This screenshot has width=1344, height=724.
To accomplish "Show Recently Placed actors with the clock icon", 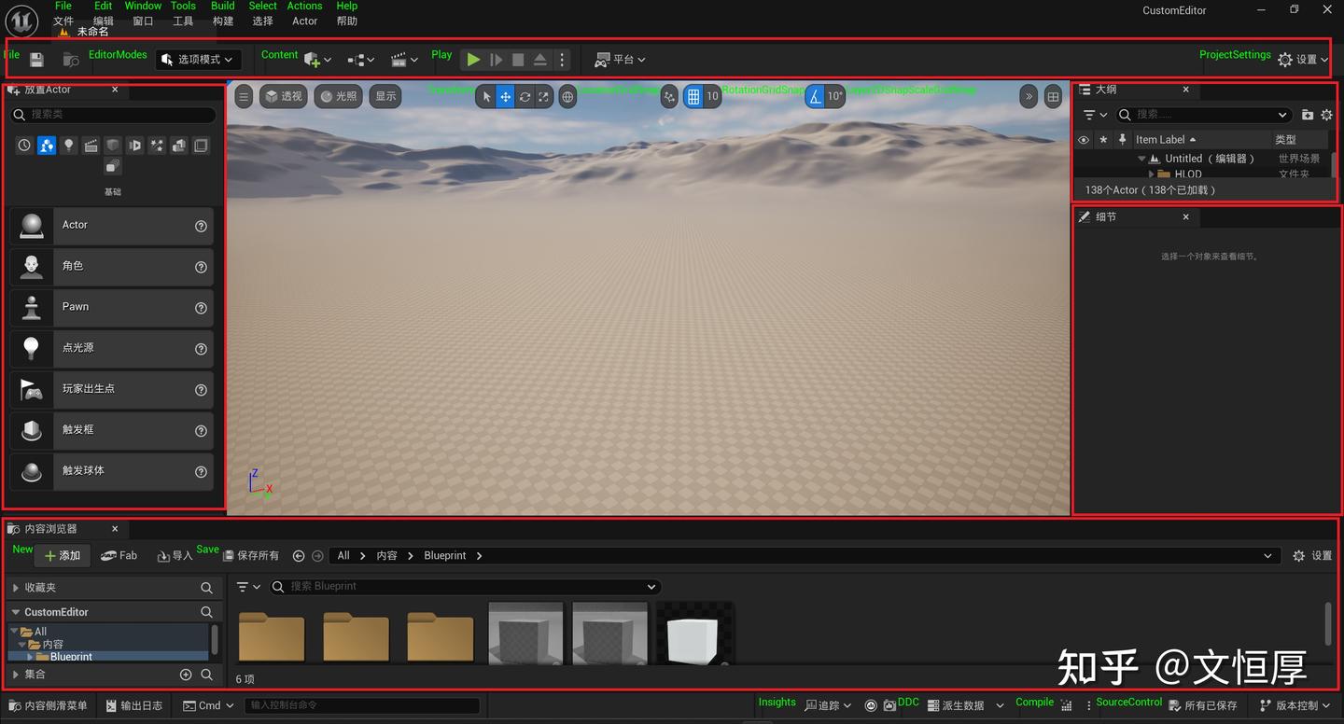I will [x=24, y=146].
